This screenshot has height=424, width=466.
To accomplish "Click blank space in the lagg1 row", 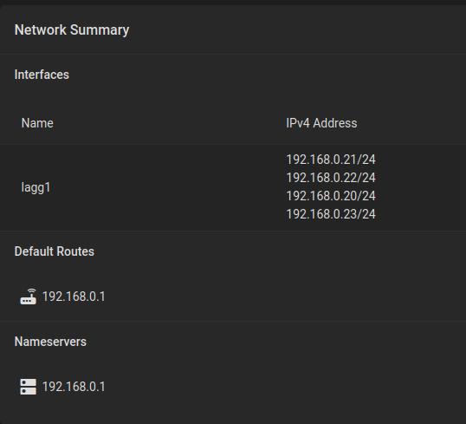I will [166, 187].
